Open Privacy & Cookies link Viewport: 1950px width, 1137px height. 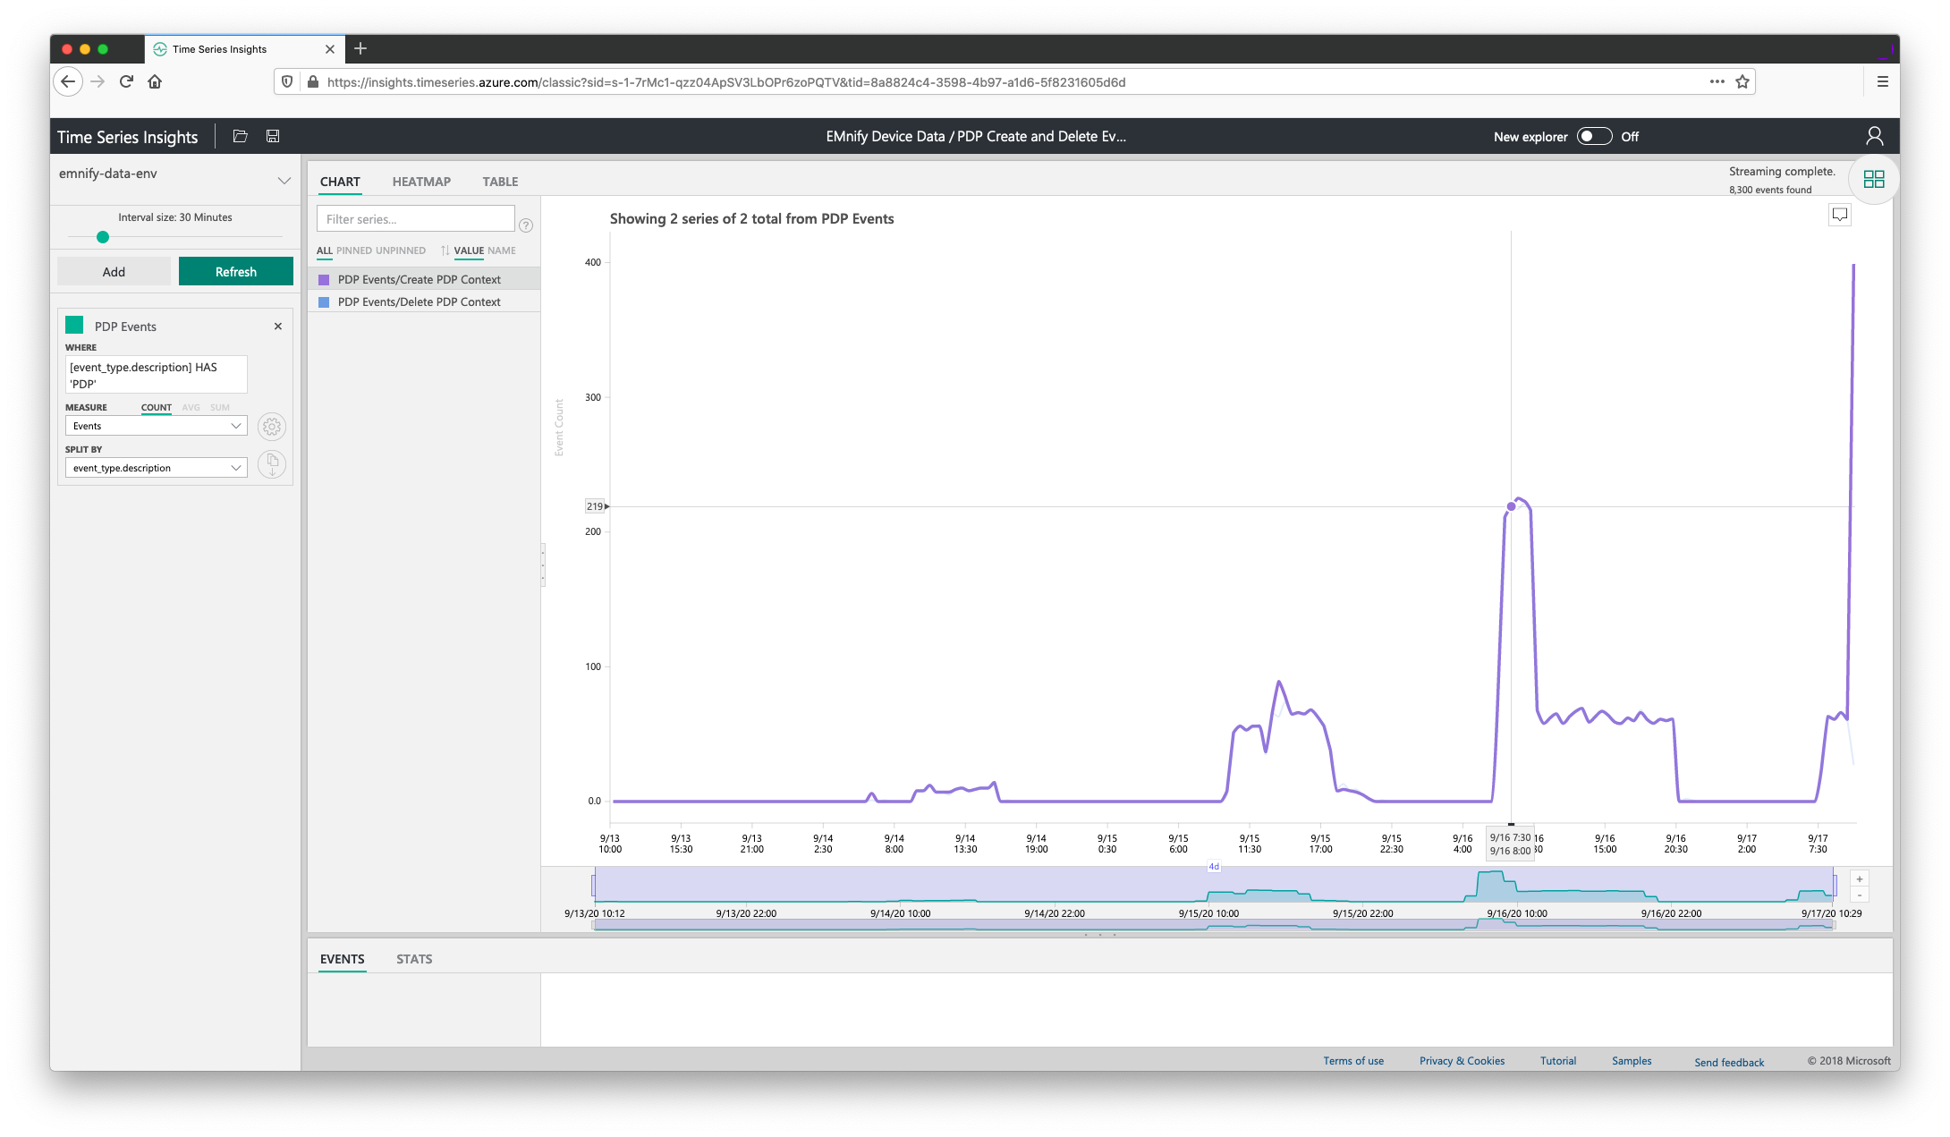point(1462,1061)
